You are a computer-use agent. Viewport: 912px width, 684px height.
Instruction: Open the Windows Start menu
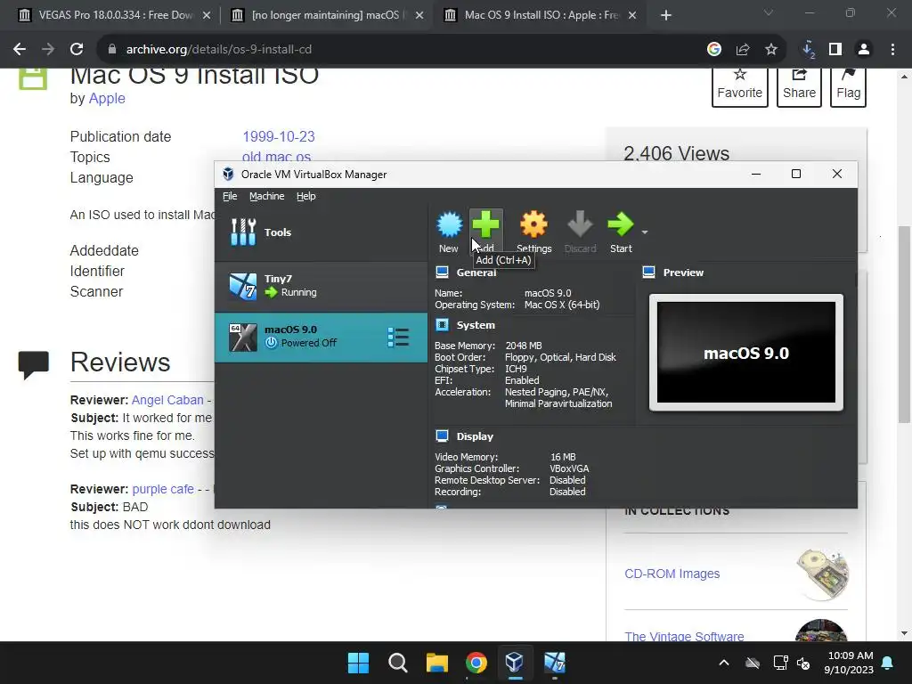click(x=358, y=663)
